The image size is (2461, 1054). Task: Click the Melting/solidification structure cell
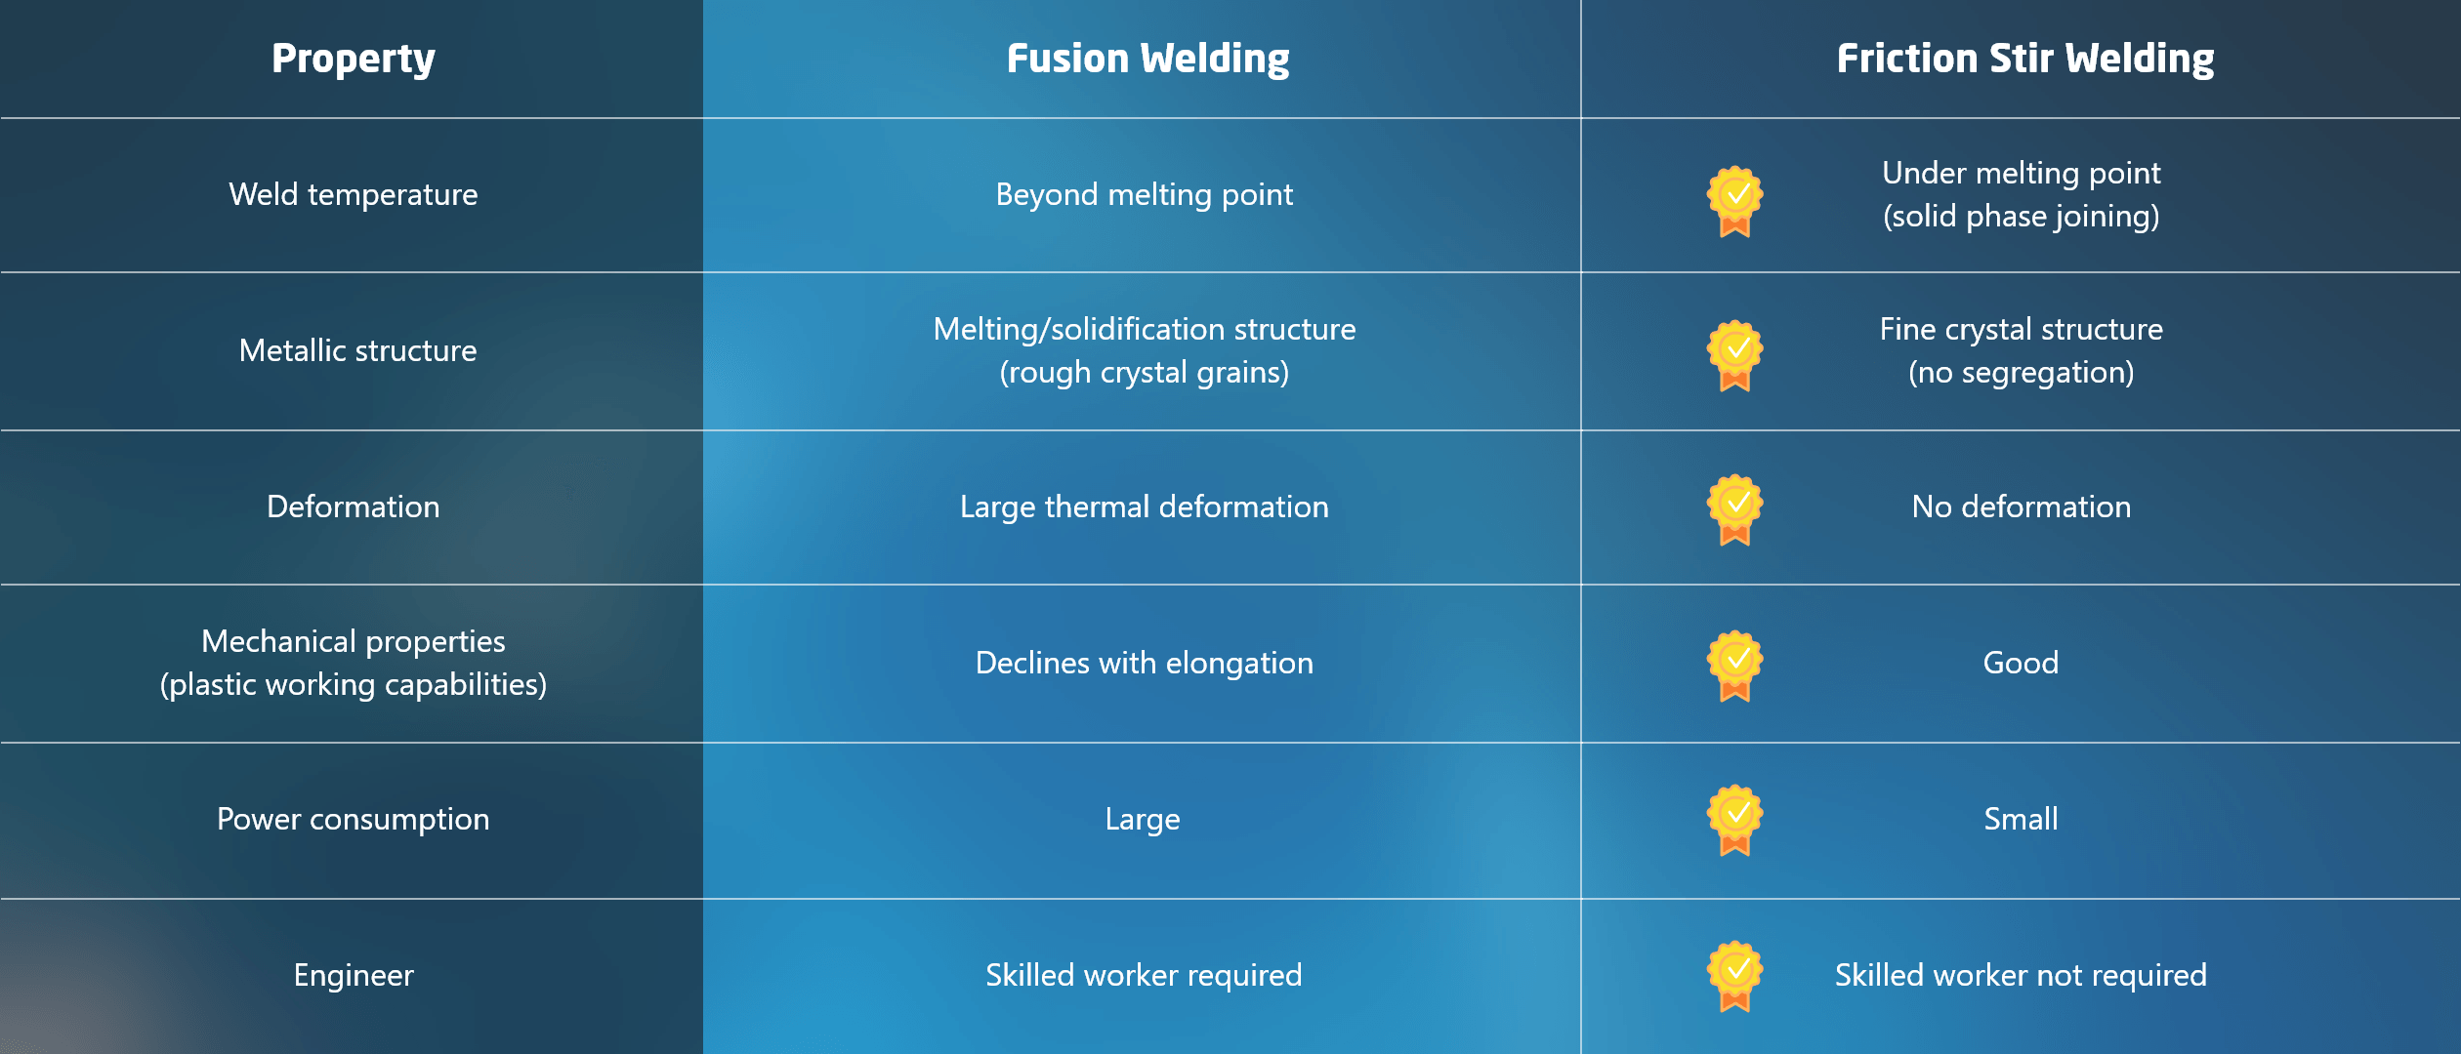pos(1144,350)
